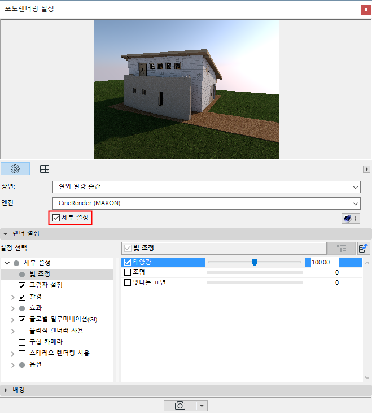Switch to the size settings tab icon
Image resolution: width=372 pixels, height=413 pixels.
pyautogui.click(x=45, y=169)
